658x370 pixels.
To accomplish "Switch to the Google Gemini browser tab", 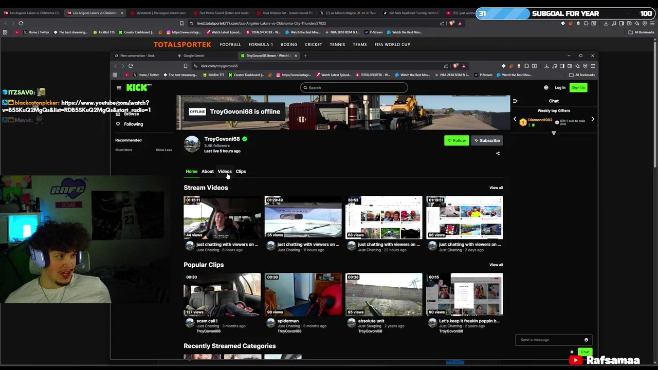I will pos(204,55).
